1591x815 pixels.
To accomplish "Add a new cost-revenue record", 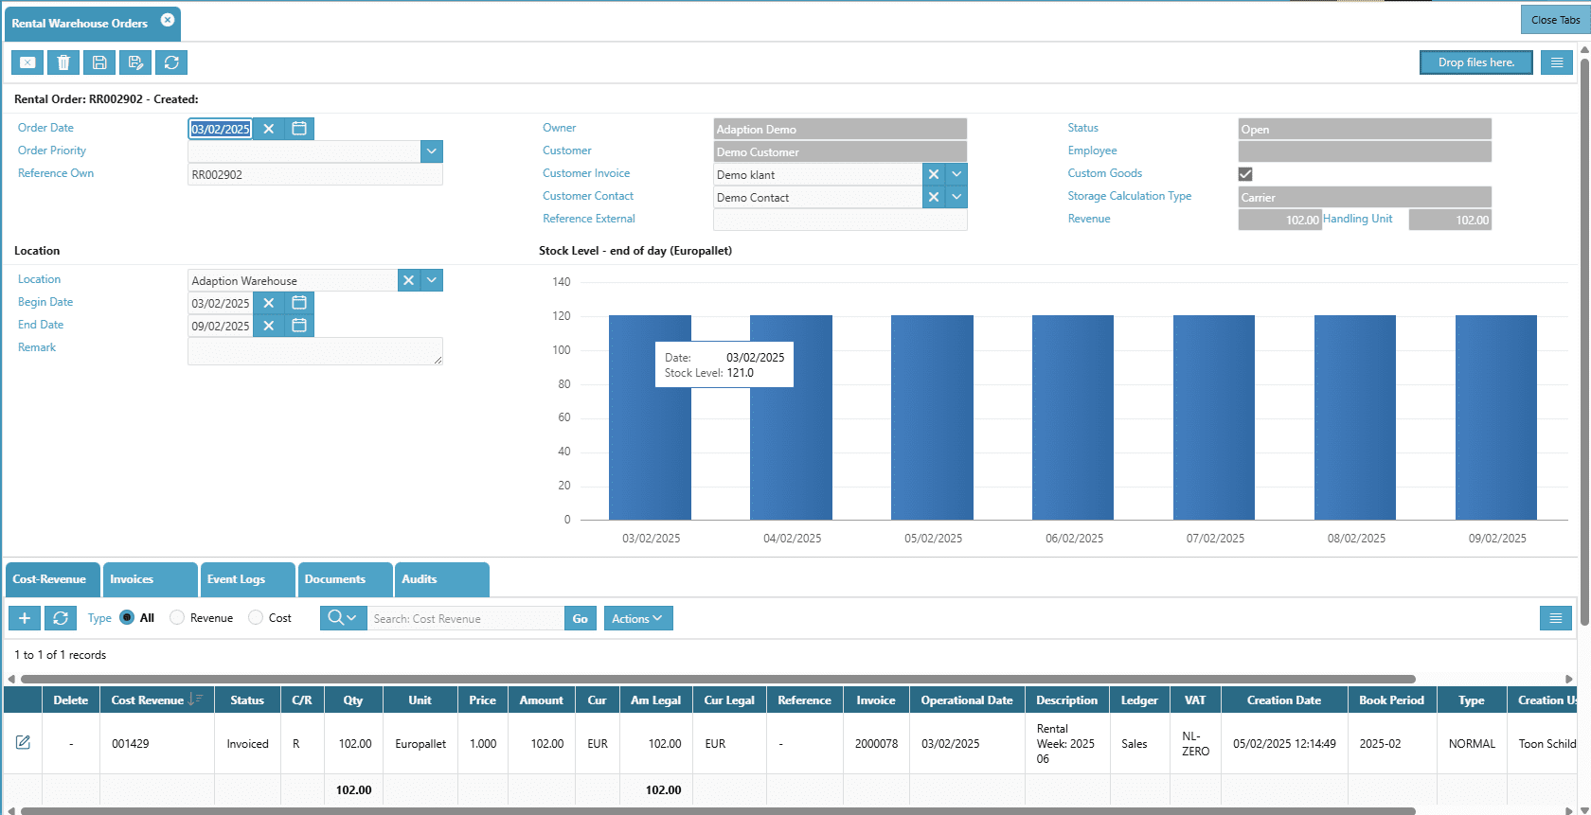I will click(x=25, y=618).
